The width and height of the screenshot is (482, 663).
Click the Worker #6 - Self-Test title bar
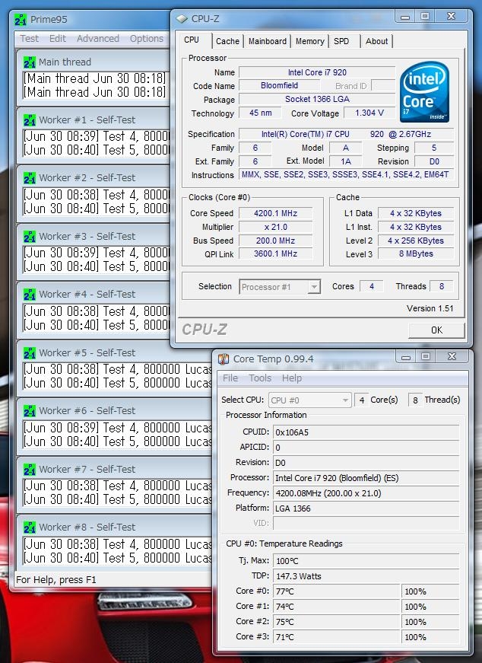click(x=114, y=410)
